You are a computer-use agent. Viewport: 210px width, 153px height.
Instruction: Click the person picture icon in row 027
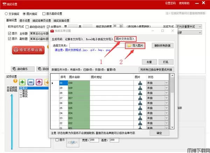(x=140, y=98)
